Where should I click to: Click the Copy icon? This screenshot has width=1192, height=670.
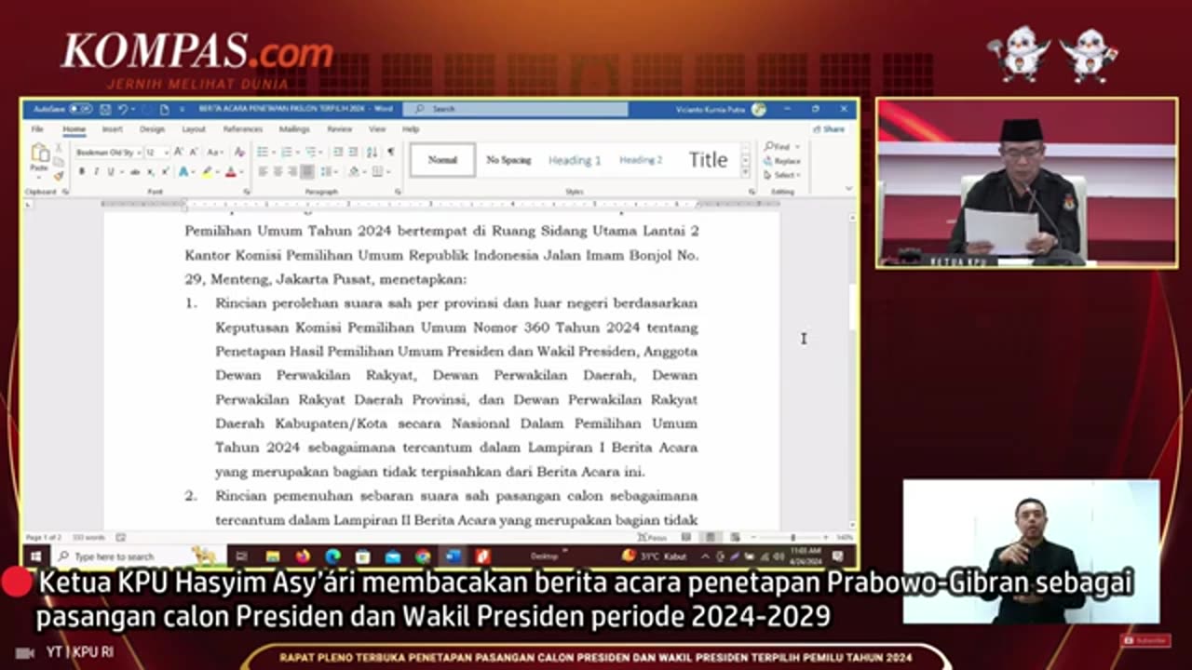point(59,161)
